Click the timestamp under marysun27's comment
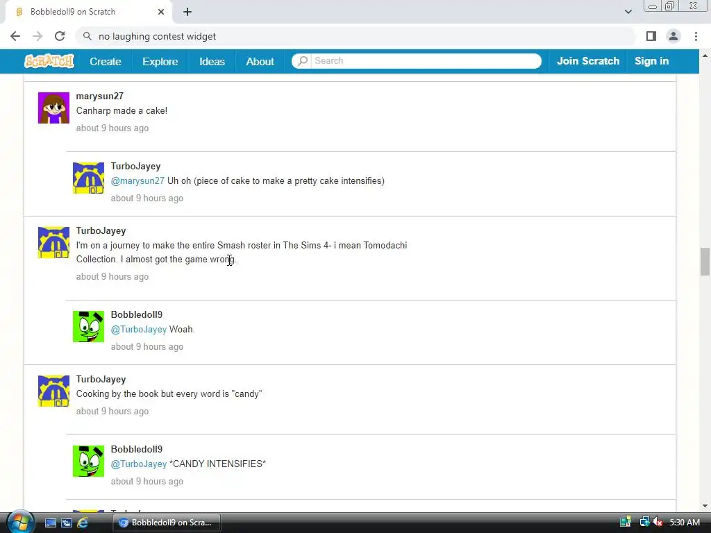Image resolution: width=711 pixels, height=533 pixels. [x=112, y=128]
